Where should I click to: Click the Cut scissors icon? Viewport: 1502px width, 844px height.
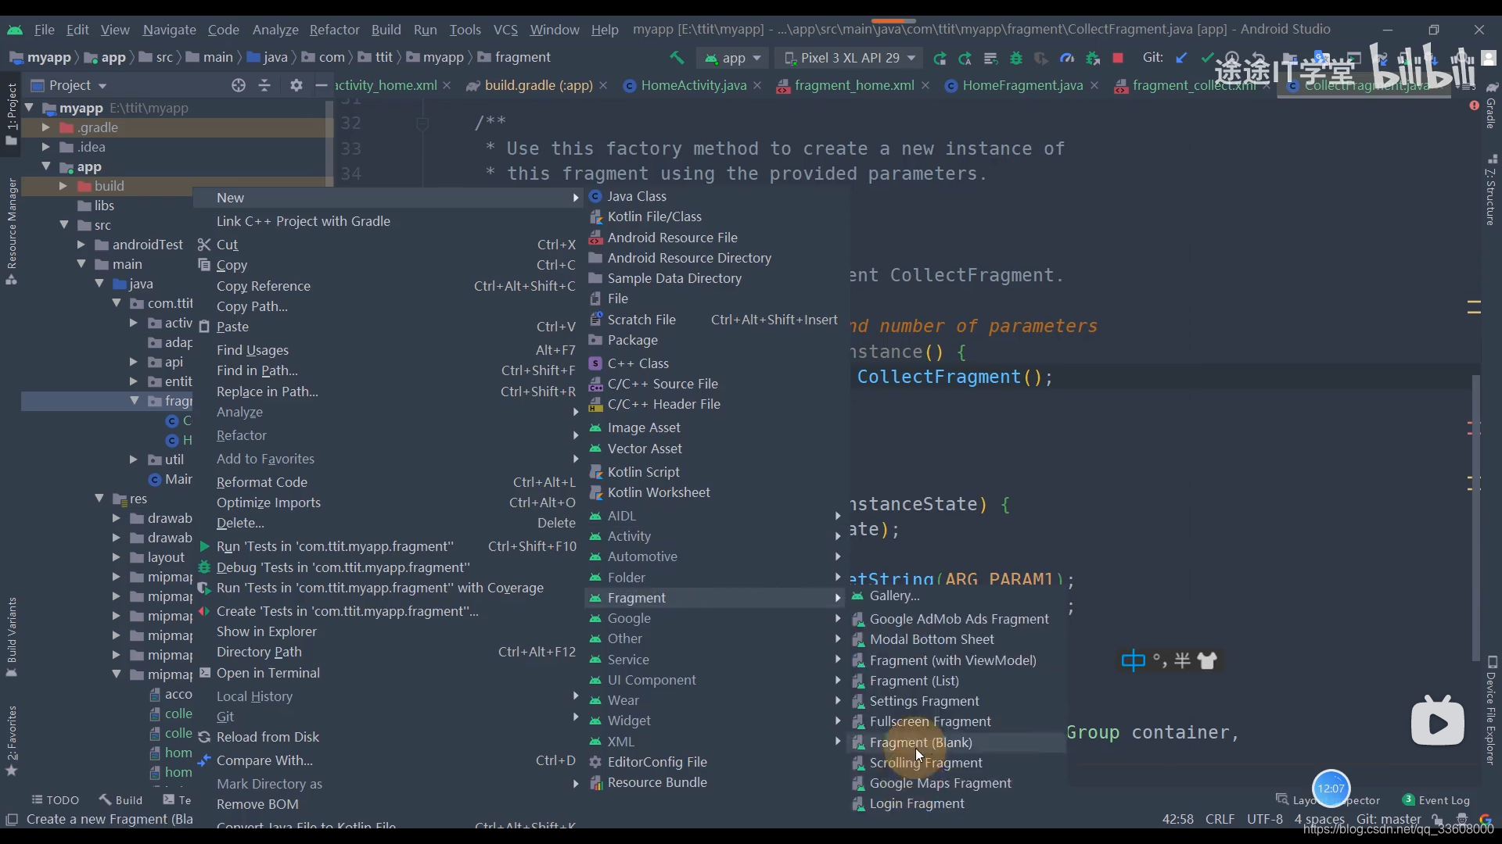click(x=204, y=245)
